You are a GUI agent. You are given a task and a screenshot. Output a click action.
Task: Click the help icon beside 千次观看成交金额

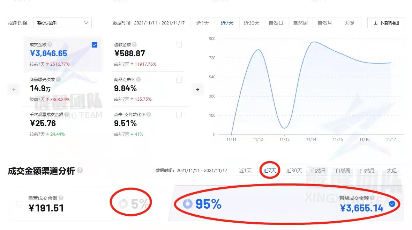pos(67,114)
